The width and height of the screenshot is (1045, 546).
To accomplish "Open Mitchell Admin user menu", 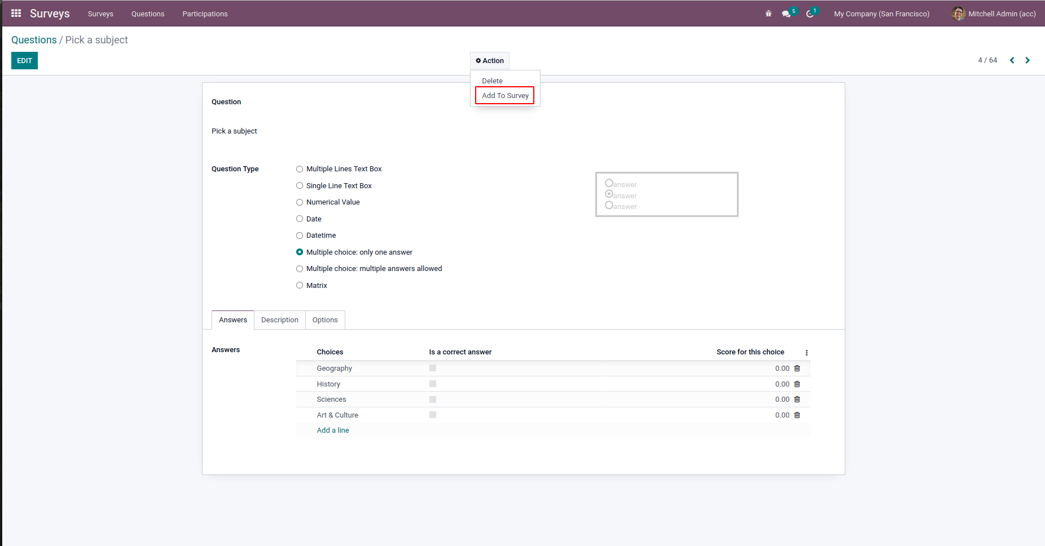I will click(994, 14).
